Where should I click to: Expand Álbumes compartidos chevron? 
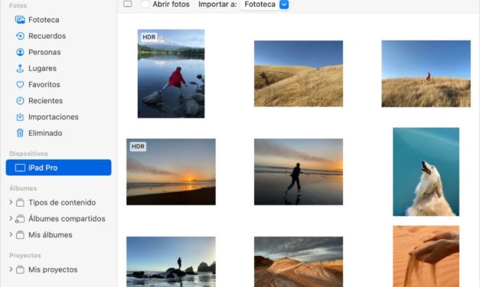[x=11, y=218]
